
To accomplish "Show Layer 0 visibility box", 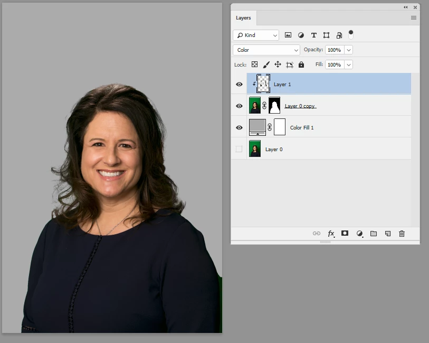I will point(239,149).
